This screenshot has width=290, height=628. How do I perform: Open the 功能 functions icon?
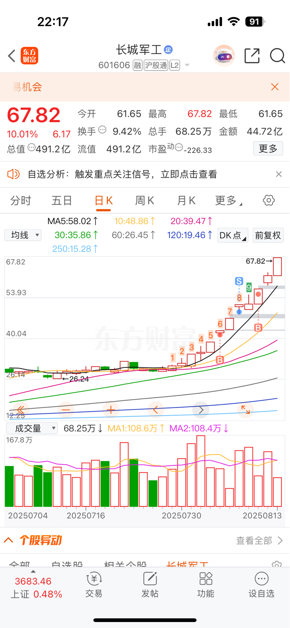[x=206, y=585]
